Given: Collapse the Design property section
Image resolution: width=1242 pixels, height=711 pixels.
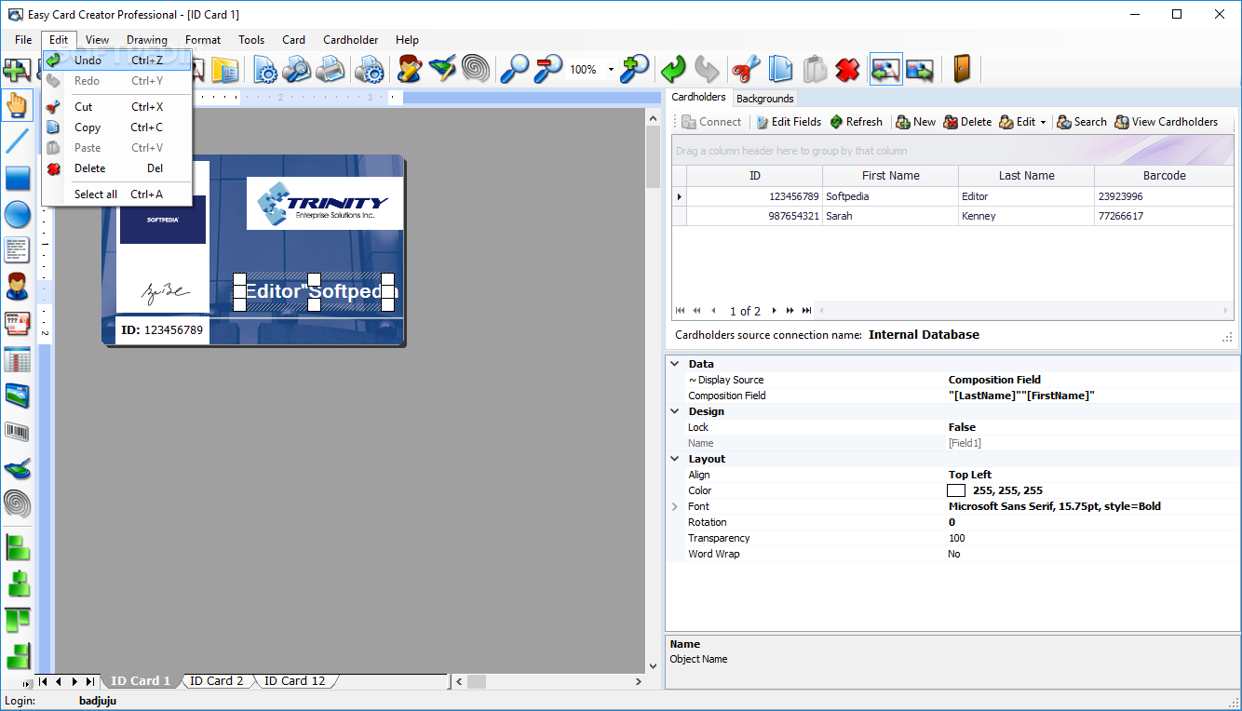Looking at the screenshot, I should click(674, 411).
